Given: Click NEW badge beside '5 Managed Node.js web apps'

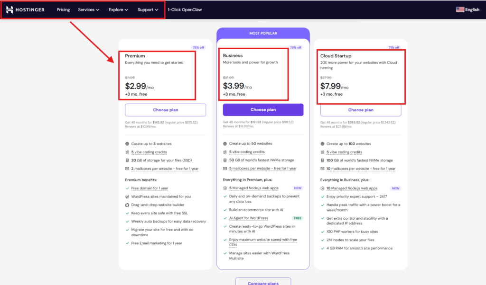Looking at the screenshot, I should 298,188.
